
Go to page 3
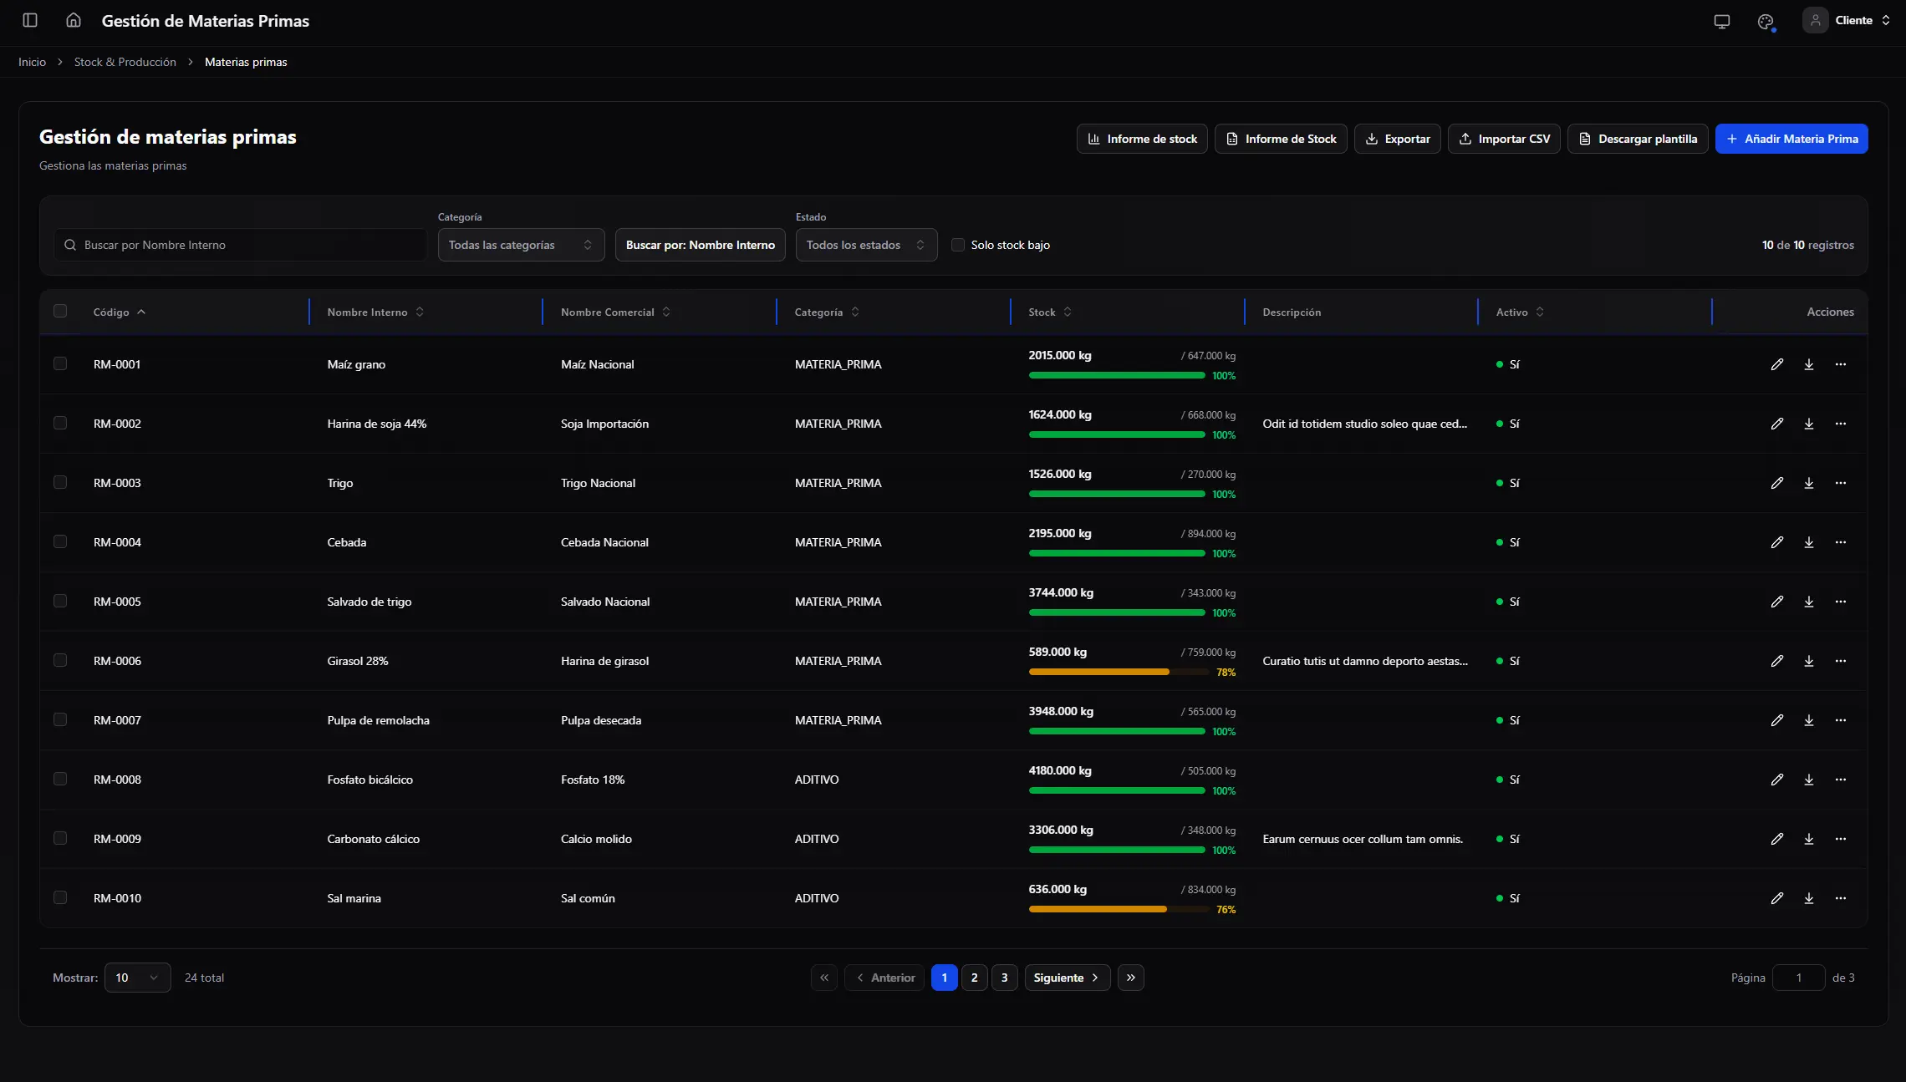tap(1005, 978)
